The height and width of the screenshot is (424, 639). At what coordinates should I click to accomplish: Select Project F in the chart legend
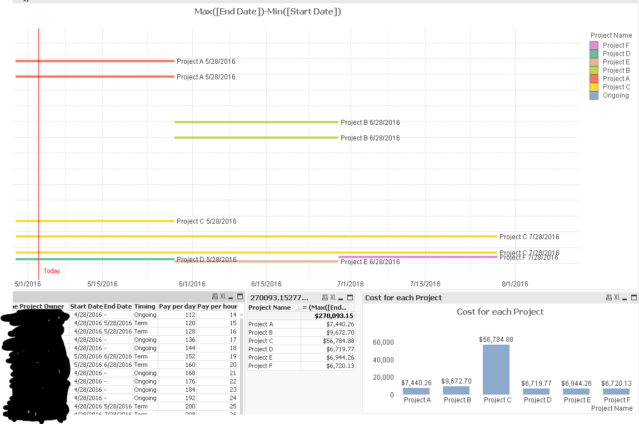[616, 46]
